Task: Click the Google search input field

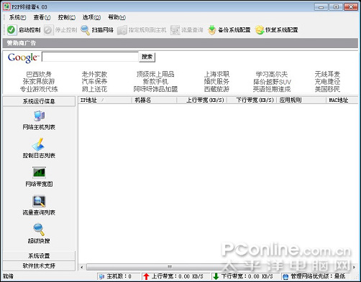Action: (x=90, y=57)
